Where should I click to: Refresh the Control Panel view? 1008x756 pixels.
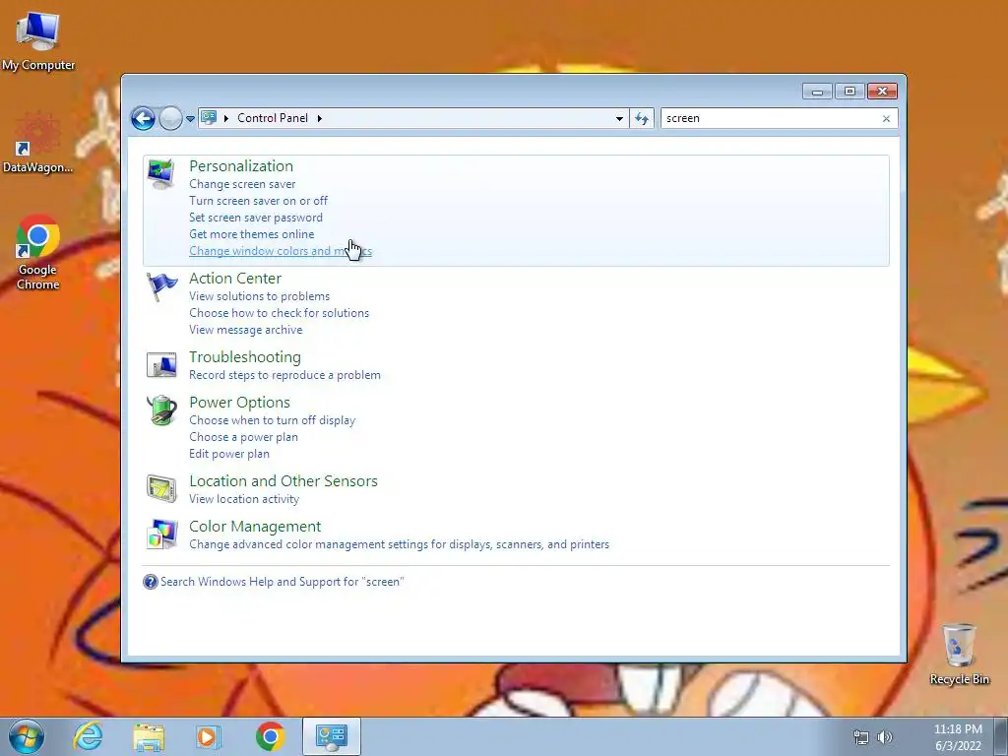click(642, 118)
